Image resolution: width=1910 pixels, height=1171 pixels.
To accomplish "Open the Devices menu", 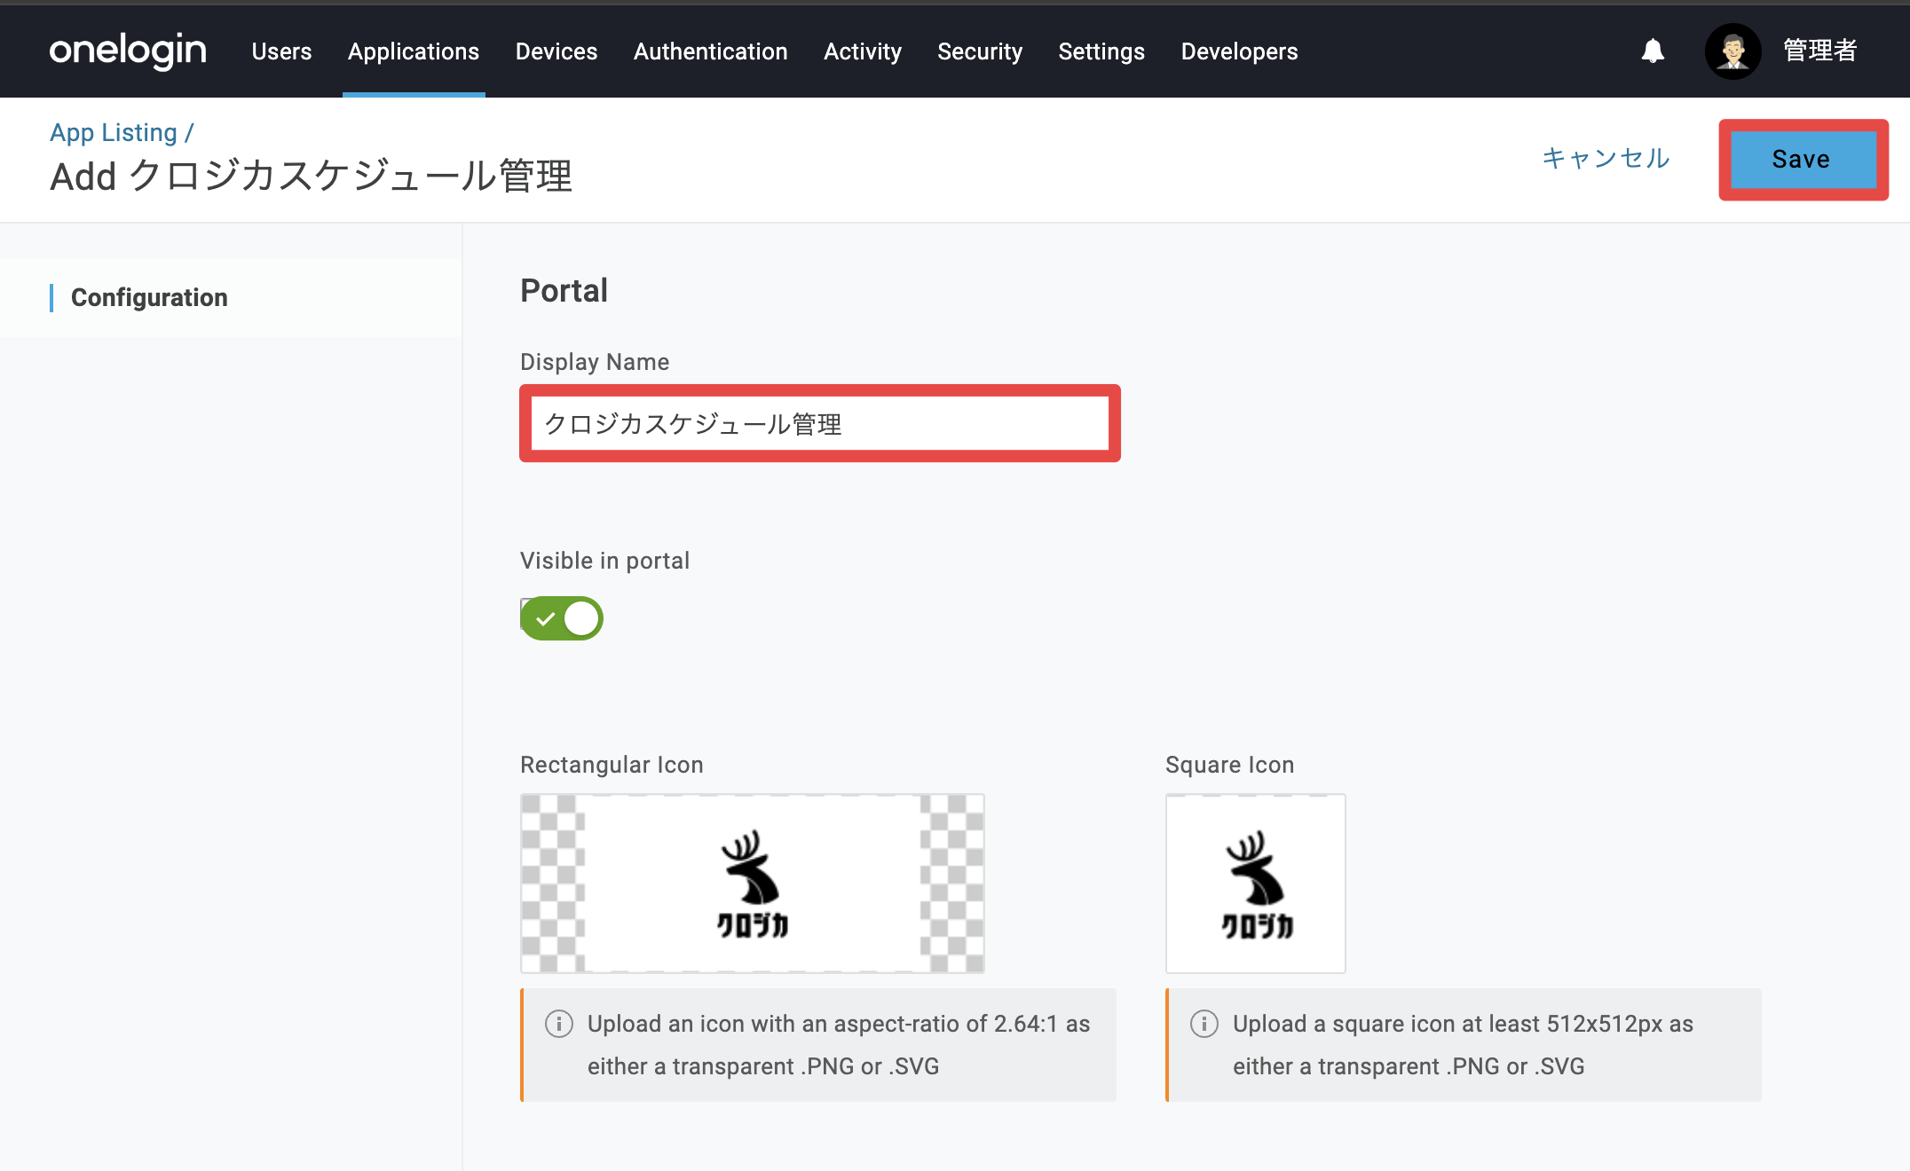I will point(556,51).
